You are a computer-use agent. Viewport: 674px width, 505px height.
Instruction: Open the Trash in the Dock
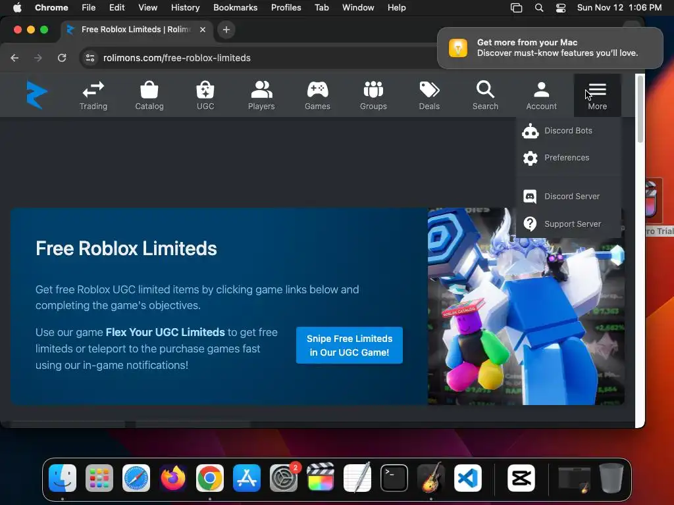611,478
